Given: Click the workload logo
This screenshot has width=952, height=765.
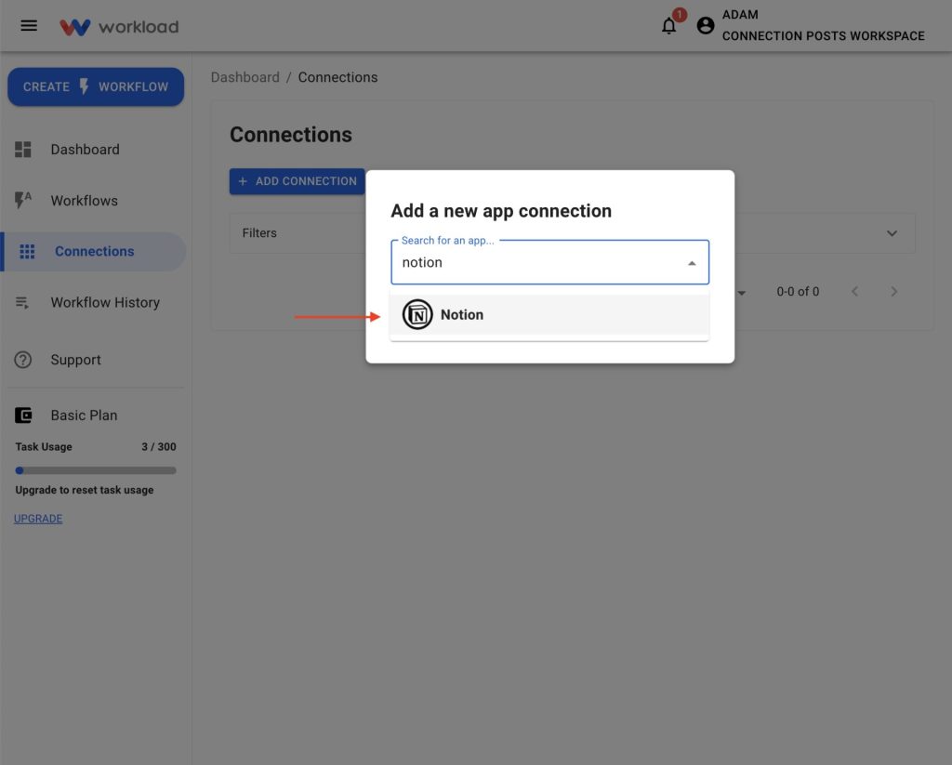Looking at the screenshot, I should pyautogui.click(x=119, y=27).
